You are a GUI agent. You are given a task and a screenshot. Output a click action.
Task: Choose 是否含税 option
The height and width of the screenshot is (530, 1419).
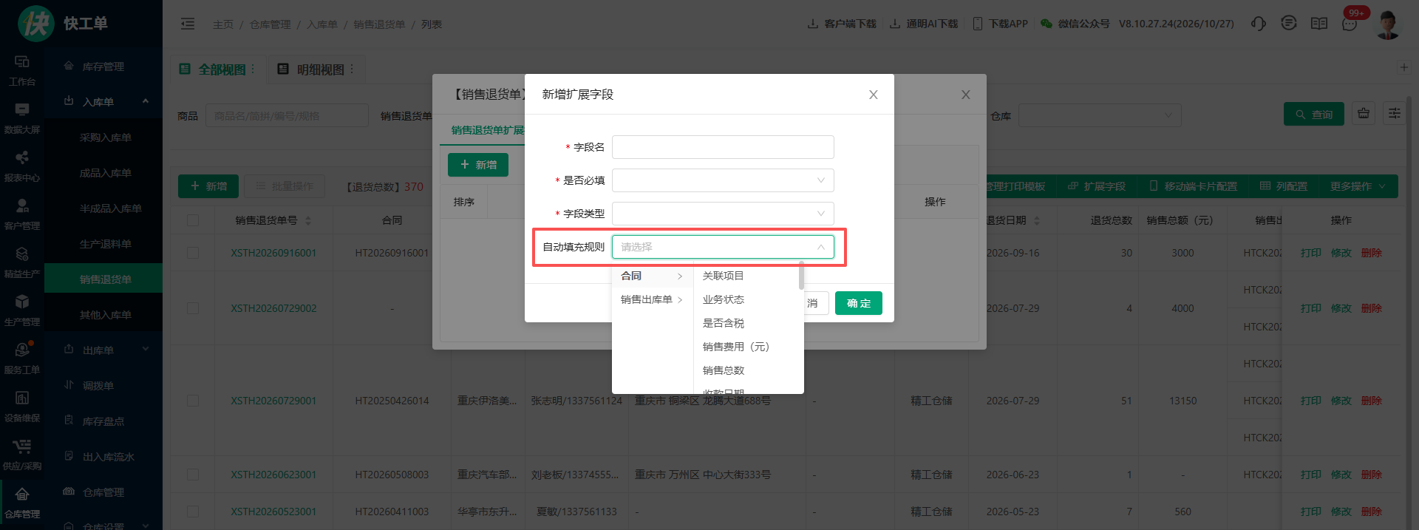746,323
